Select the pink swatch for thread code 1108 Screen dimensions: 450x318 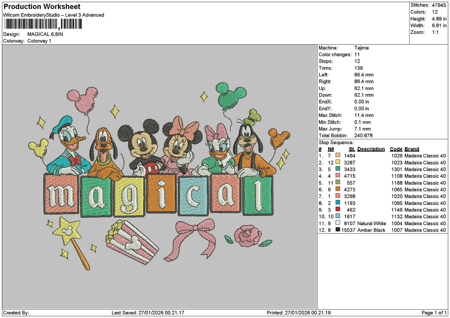(x=338, y=175)
